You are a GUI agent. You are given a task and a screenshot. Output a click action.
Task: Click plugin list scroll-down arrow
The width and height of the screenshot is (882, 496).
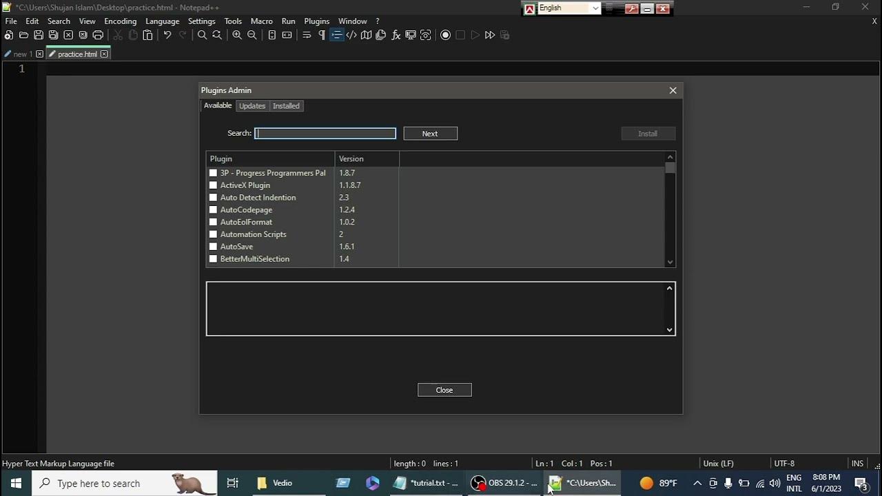coord(670,262)
